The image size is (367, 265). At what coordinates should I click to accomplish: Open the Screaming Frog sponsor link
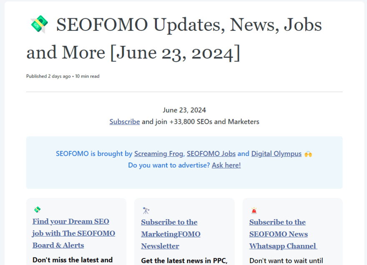pos(158,154)
